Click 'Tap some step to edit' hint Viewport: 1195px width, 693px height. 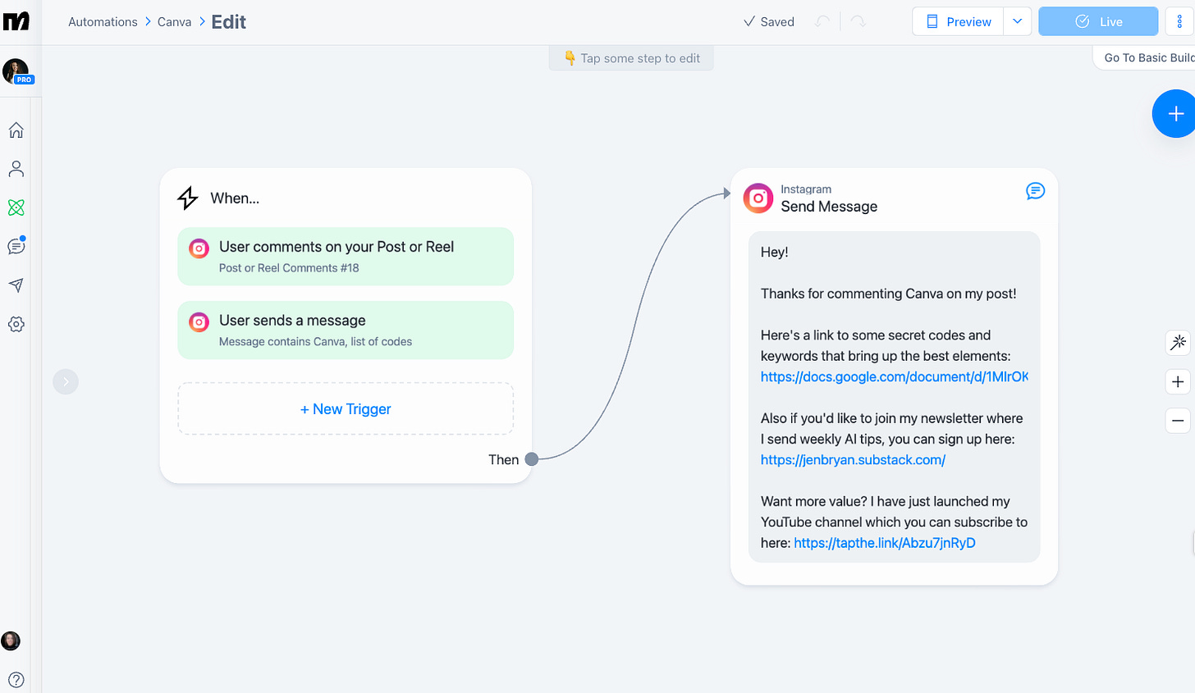[631, 58]
